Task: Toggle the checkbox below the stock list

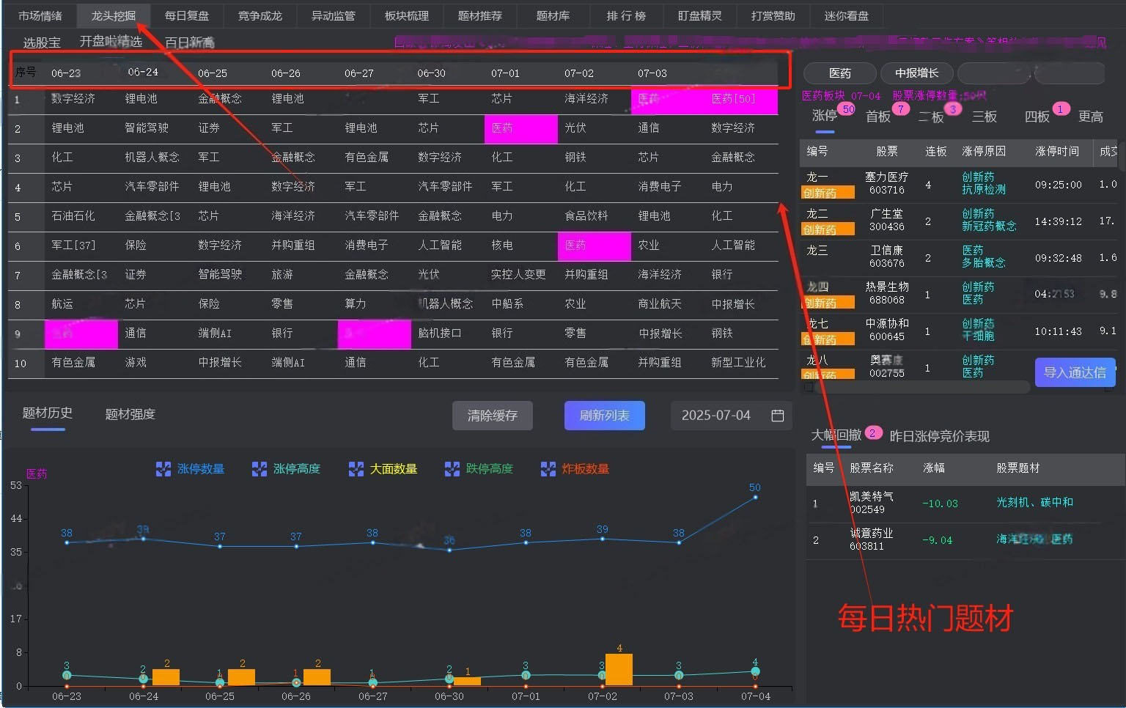Action: point(809,387)
